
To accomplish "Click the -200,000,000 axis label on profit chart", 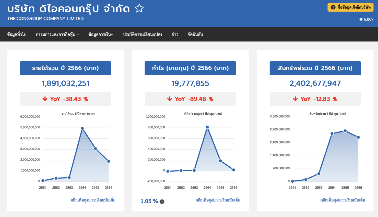I will (x=156, y=181).
